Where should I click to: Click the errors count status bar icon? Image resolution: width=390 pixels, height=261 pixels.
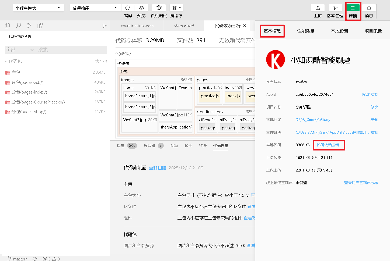click(47, 259)
